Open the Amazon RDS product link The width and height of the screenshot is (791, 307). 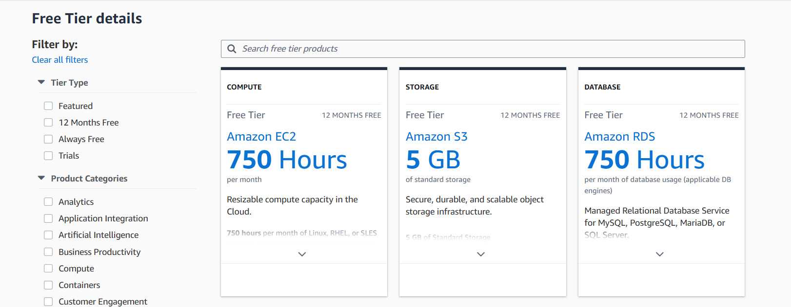(x=620, y=137)
